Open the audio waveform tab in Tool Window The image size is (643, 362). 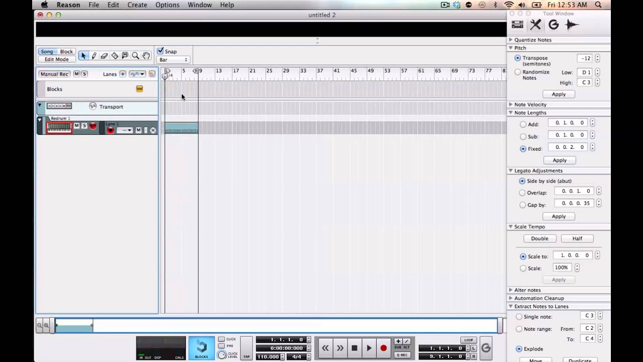tap(572, 24)
